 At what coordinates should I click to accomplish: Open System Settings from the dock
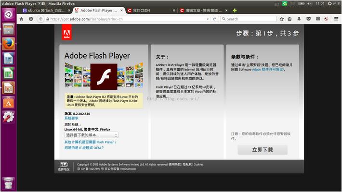[9, 117]
